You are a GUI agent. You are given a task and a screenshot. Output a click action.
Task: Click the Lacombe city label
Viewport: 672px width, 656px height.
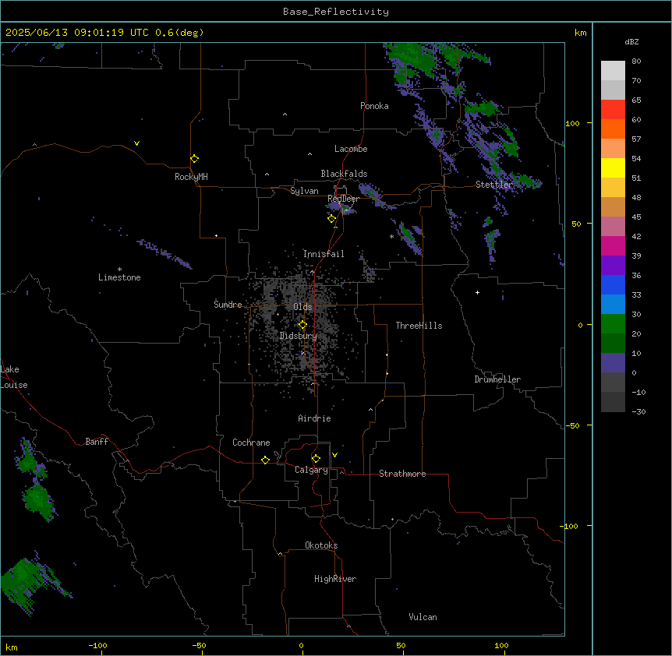point(351,149)
